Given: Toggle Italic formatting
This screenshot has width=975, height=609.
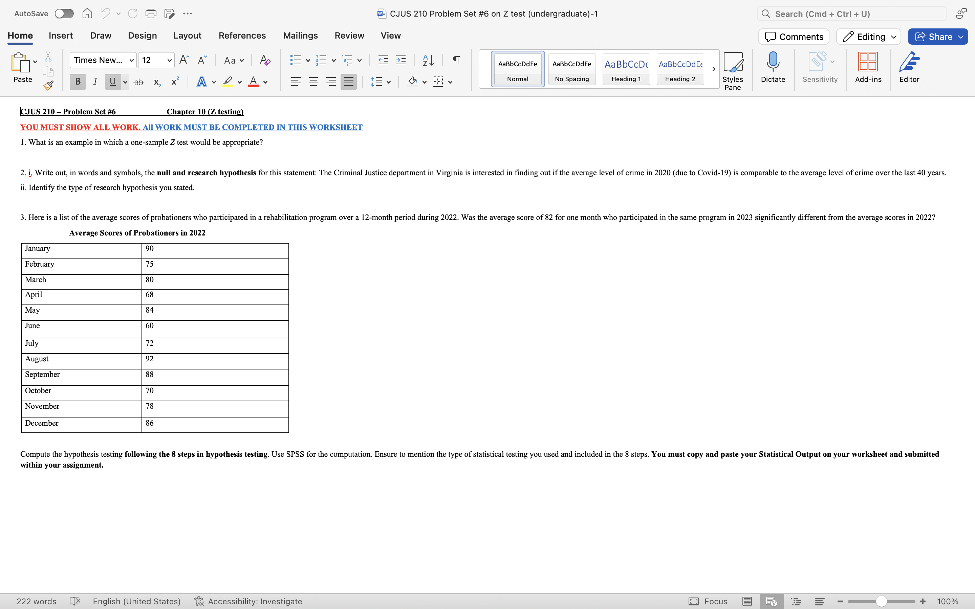Looking at the screenshot, I should pos(95,82).
